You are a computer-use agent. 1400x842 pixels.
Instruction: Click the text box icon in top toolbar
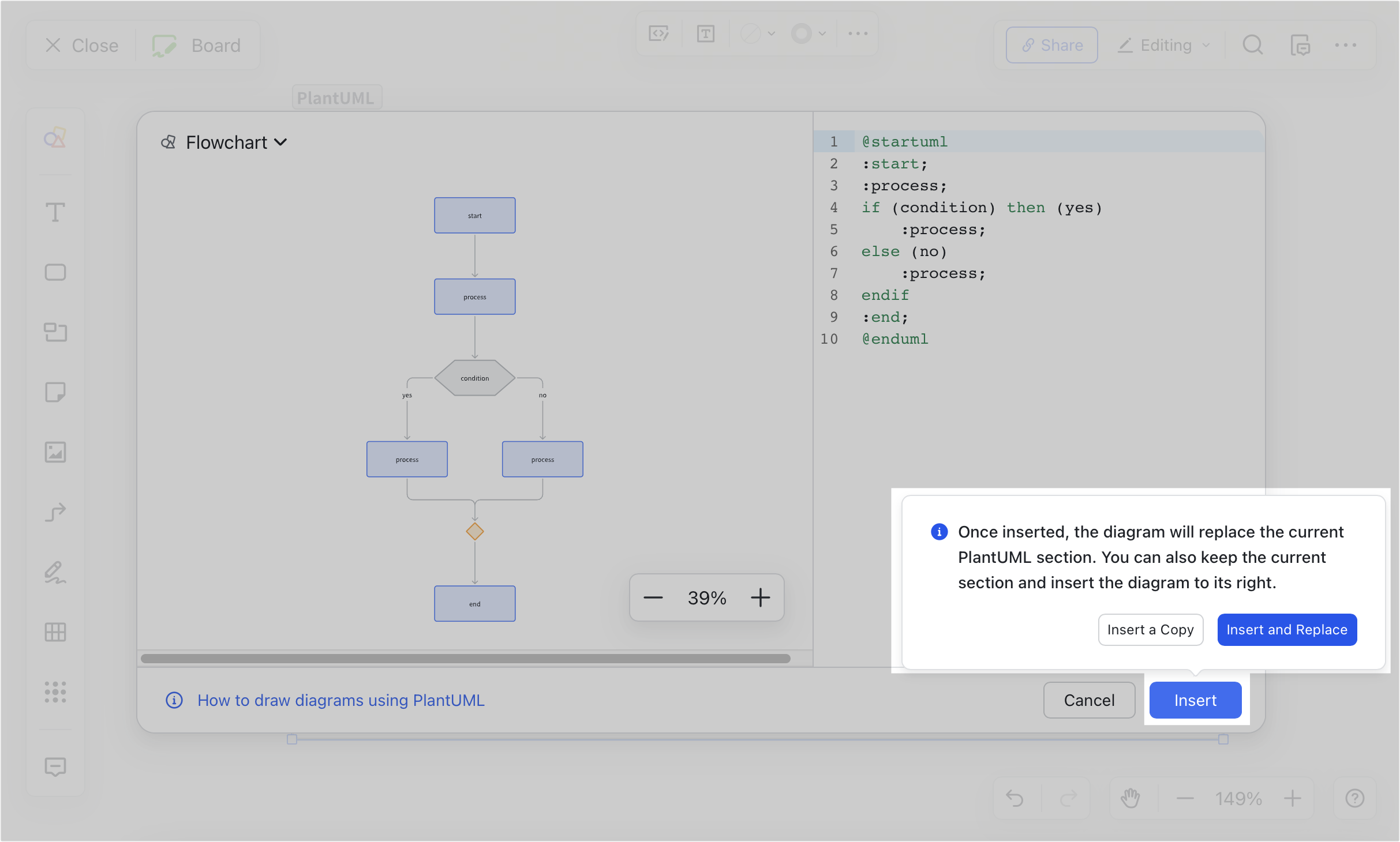(705, 33)
